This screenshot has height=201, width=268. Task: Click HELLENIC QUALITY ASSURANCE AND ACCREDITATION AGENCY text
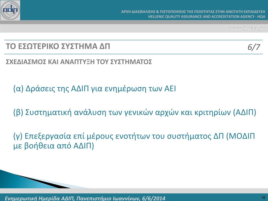tap(207, 16)
